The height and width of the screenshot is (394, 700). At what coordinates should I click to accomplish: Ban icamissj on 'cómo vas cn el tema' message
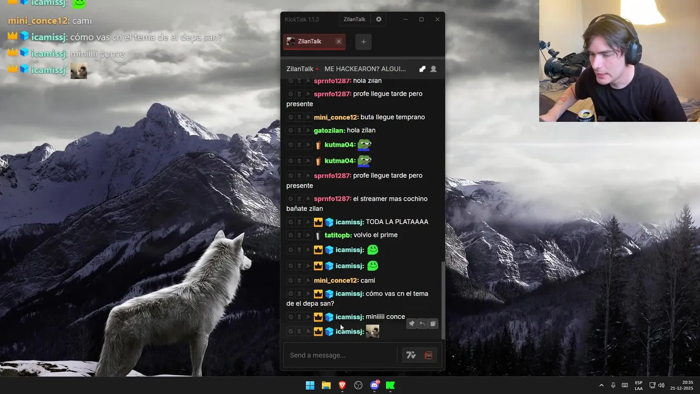click(x=291, y=294)
